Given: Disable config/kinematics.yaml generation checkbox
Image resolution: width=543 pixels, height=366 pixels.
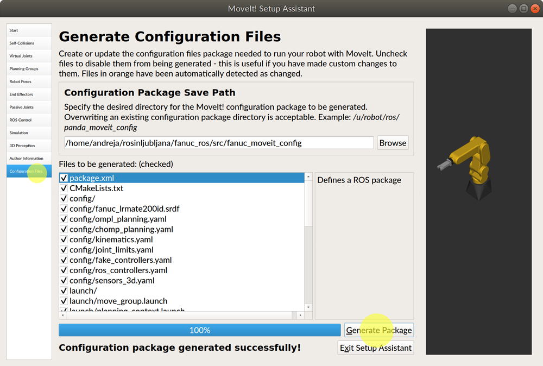Looking at the screenshot, I should click(x=64, y=239).
